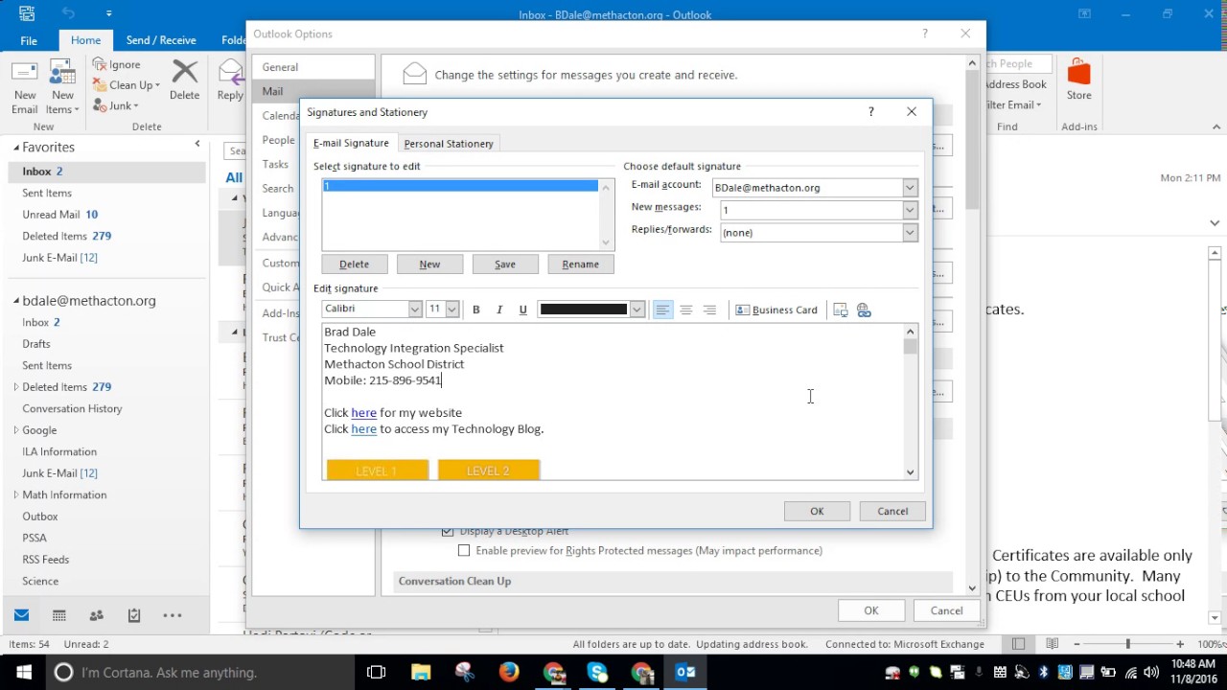The height and width of the screenshot is (690, 1227).
Task: Open Signatures dialog help question mark
Action: [x=870, y=112]
